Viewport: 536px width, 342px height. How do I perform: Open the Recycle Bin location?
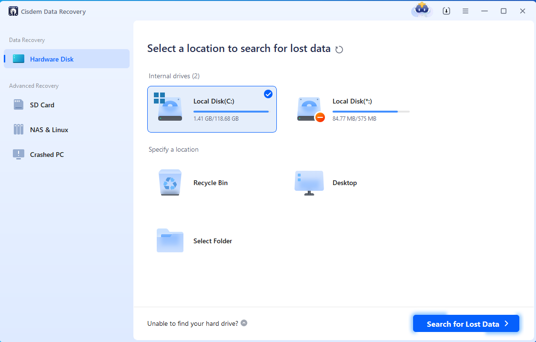coord(170,183)
